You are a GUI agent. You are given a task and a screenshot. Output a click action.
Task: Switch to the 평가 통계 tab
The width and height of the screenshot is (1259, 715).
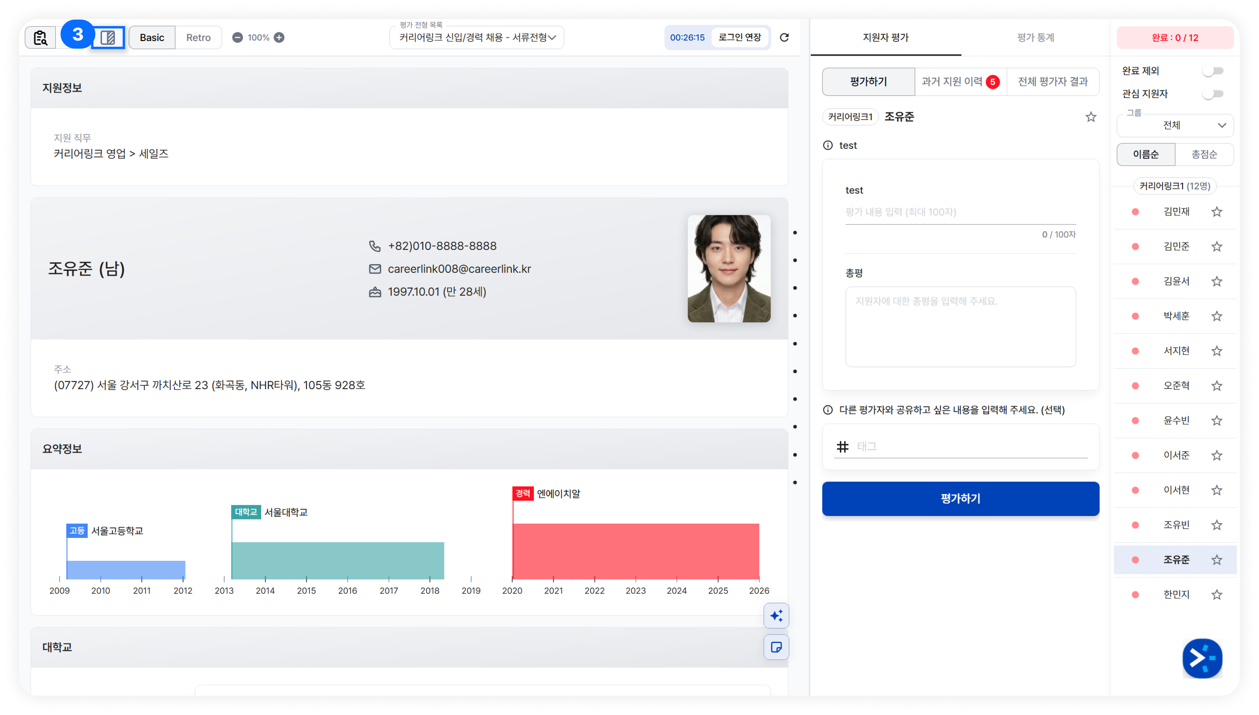tap(1035, 37)
